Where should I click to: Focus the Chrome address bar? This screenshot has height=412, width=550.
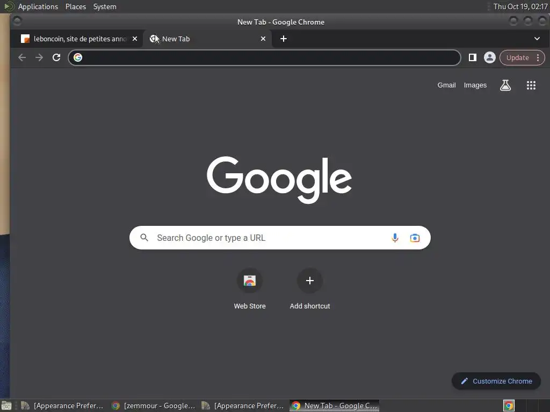264,57
